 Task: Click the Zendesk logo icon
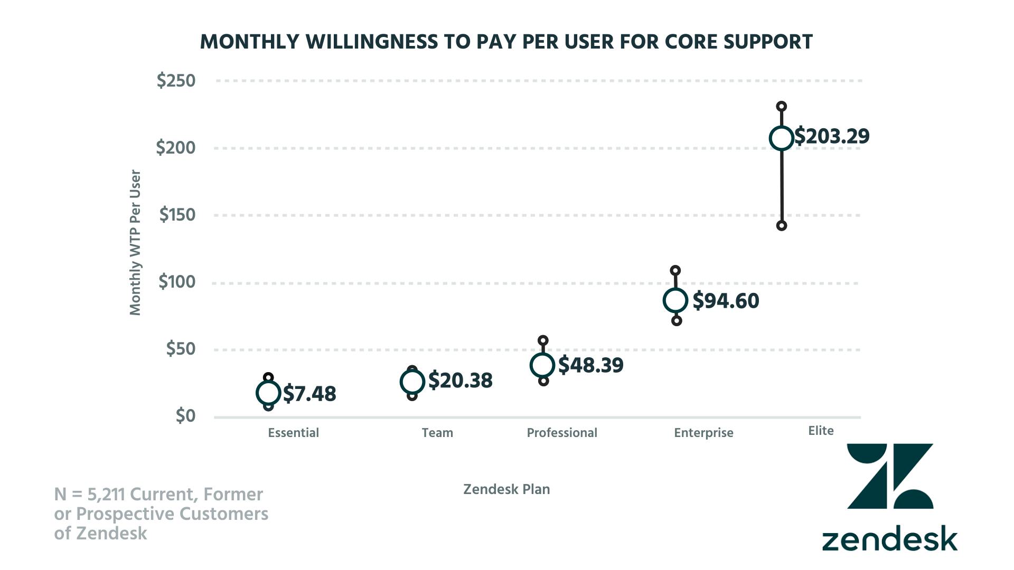pos(890,476)
